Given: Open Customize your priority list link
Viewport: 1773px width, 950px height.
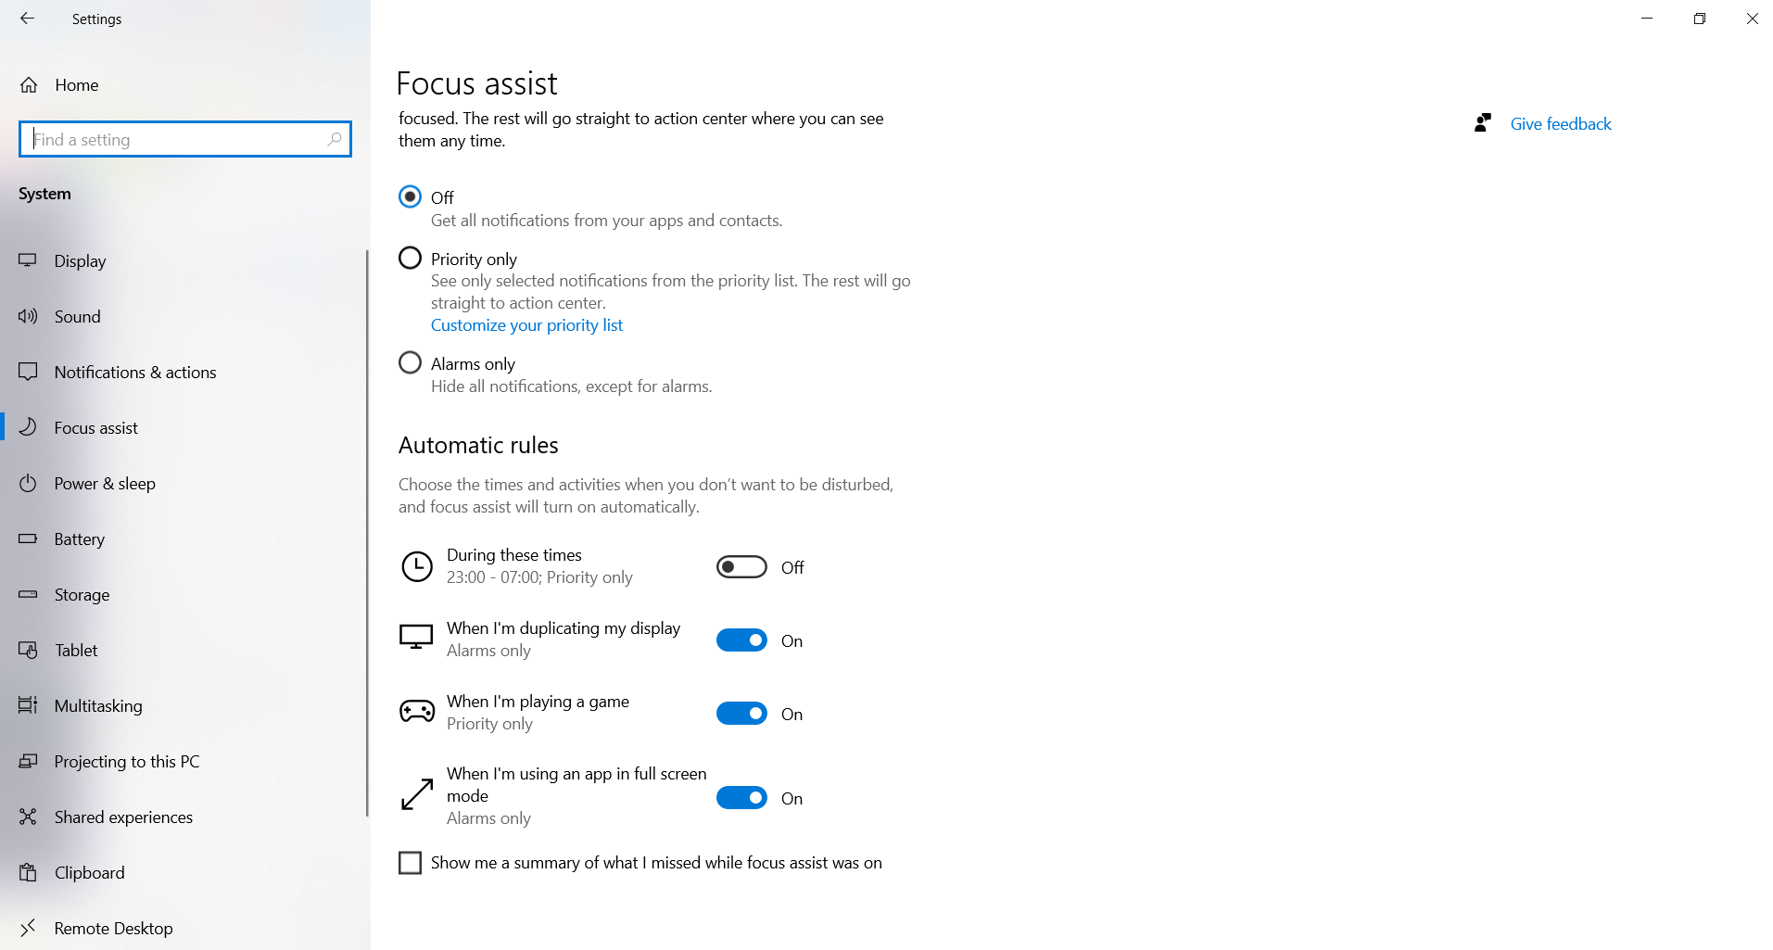Looking at the screenshot, I should [526, 325].
